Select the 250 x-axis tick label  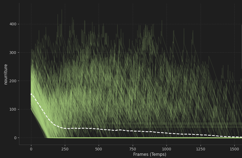[65, 149]
